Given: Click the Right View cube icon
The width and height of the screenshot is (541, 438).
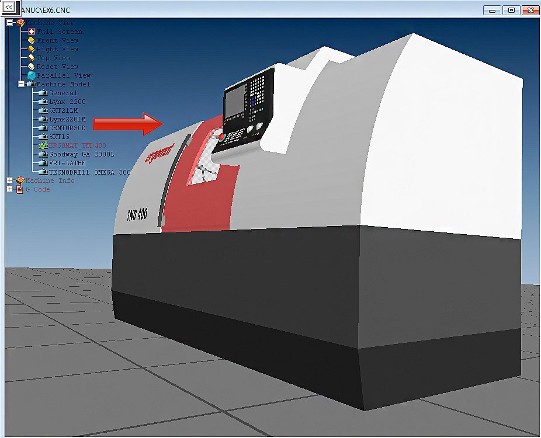Looking at the screenshot, I should coord(32,49).
